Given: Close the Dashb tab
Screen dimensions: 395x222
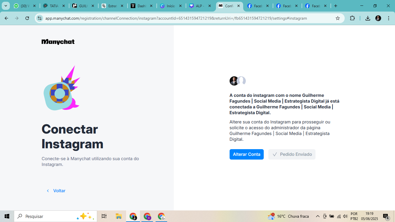Looking at the screenshot, I should (x=151, y=6).
